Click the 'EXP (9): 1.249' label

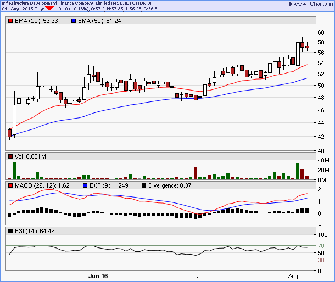pyautogui.click(x=109, y=185)
